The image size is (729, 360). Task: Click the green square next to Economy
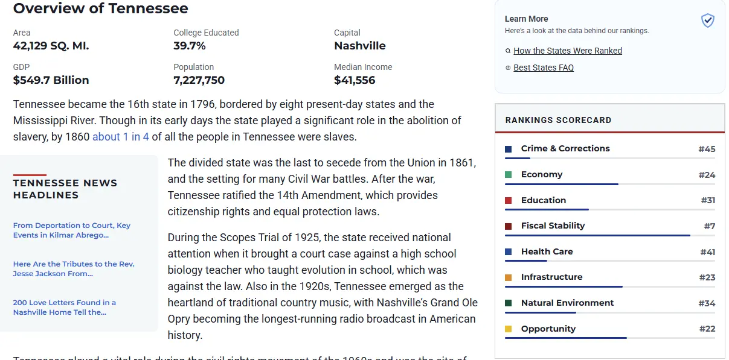[x=509, y=175]
